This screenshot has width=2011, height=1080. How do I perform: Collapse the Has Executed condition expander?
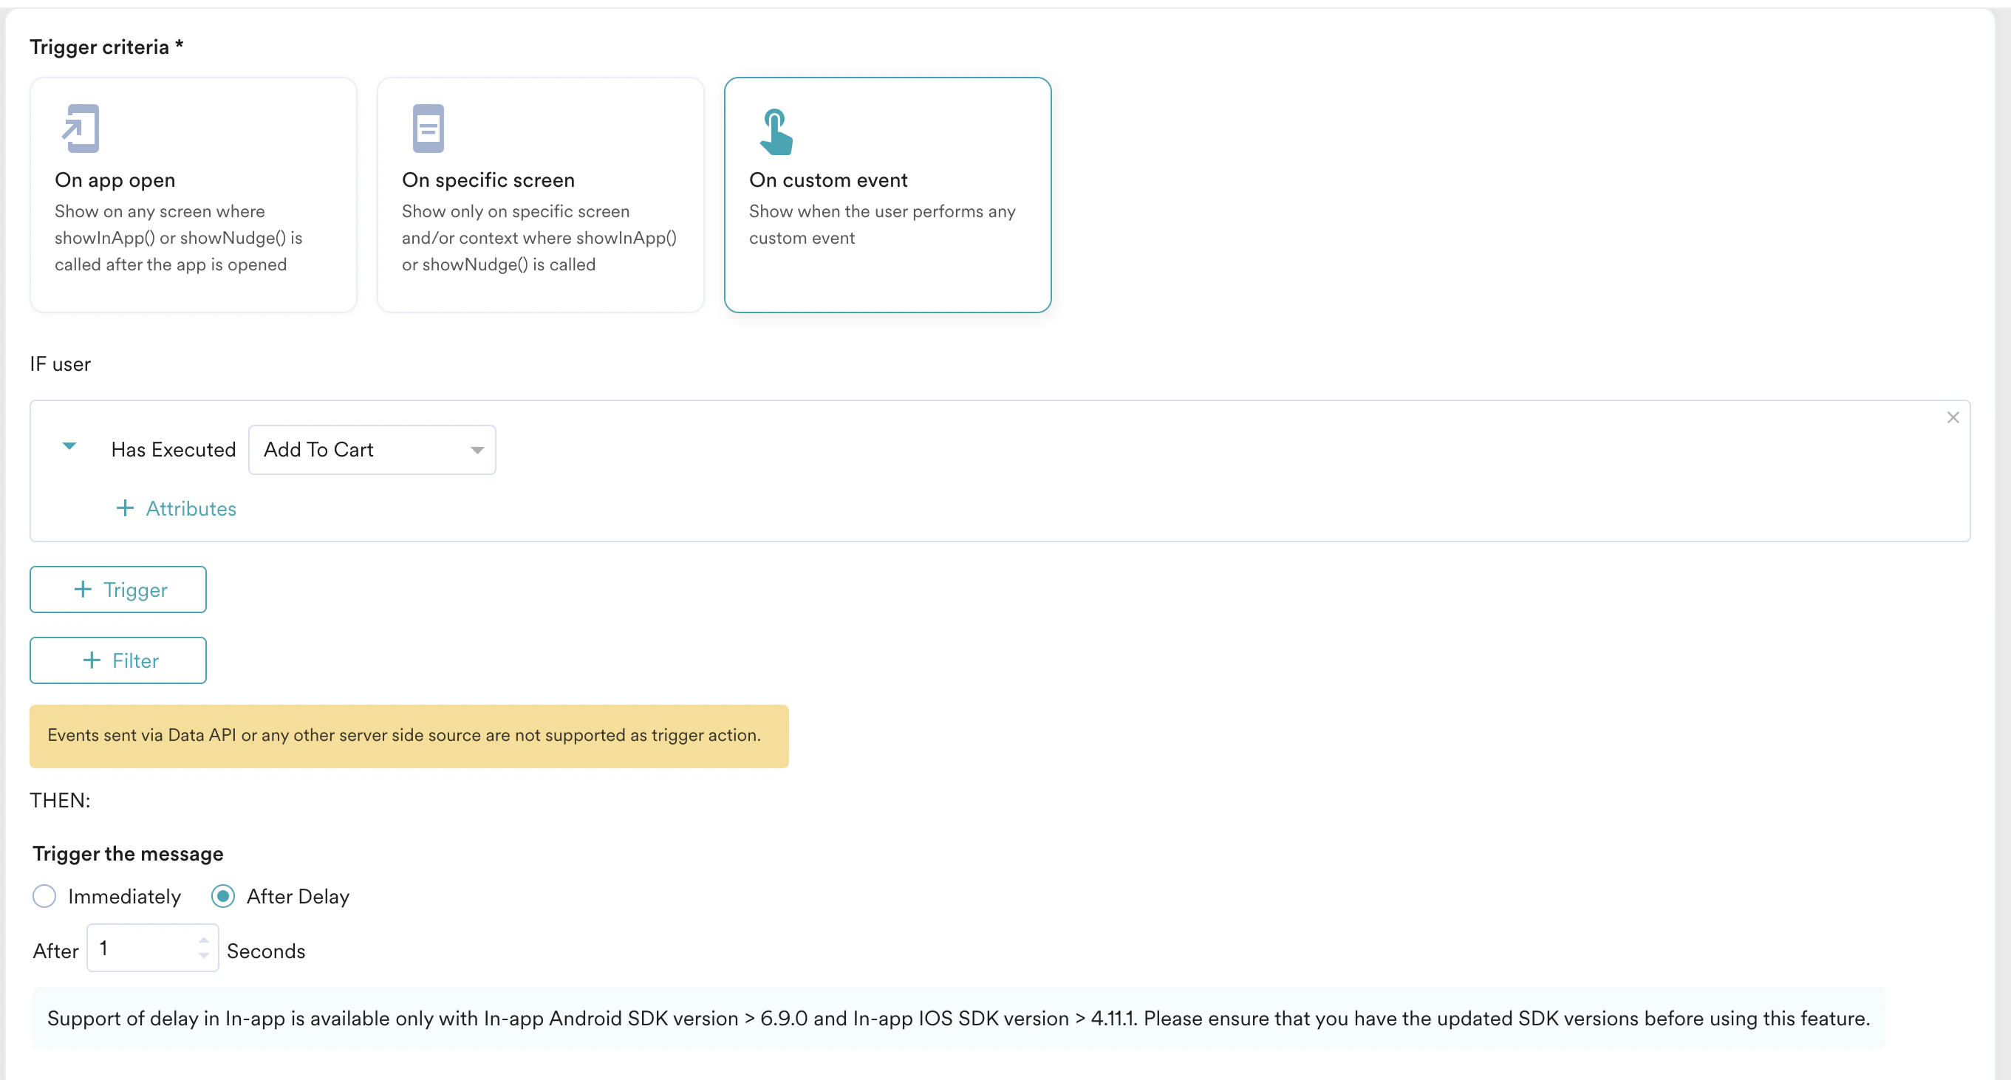pyautogui.click(x=69, y=447)
